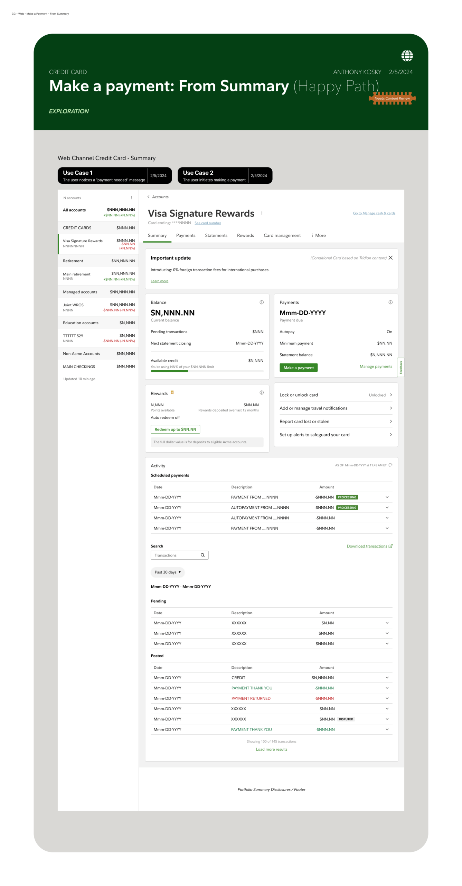Screen dimensions: 462x886
Task: Expand first PAYMENT FROM processing scheduled row
Action: 387,497
